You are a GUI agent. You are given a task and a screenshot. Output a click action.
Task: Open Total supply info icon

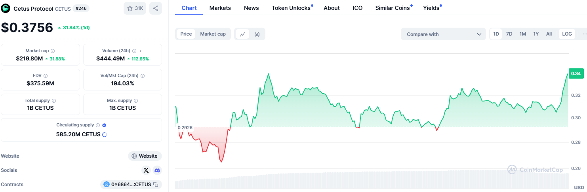tap(54, 101)
